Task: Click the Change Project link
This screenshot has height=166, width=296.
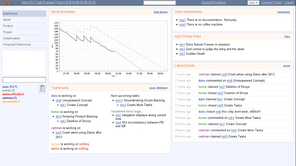Action: 272,3
